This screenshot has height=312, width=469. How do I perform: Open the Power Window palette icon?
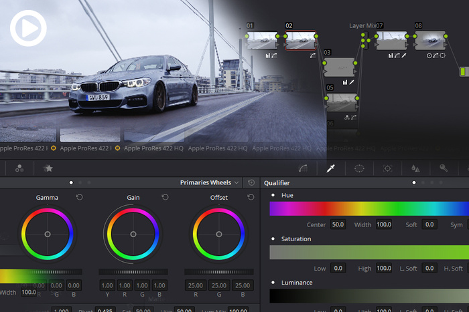point(359,168)
